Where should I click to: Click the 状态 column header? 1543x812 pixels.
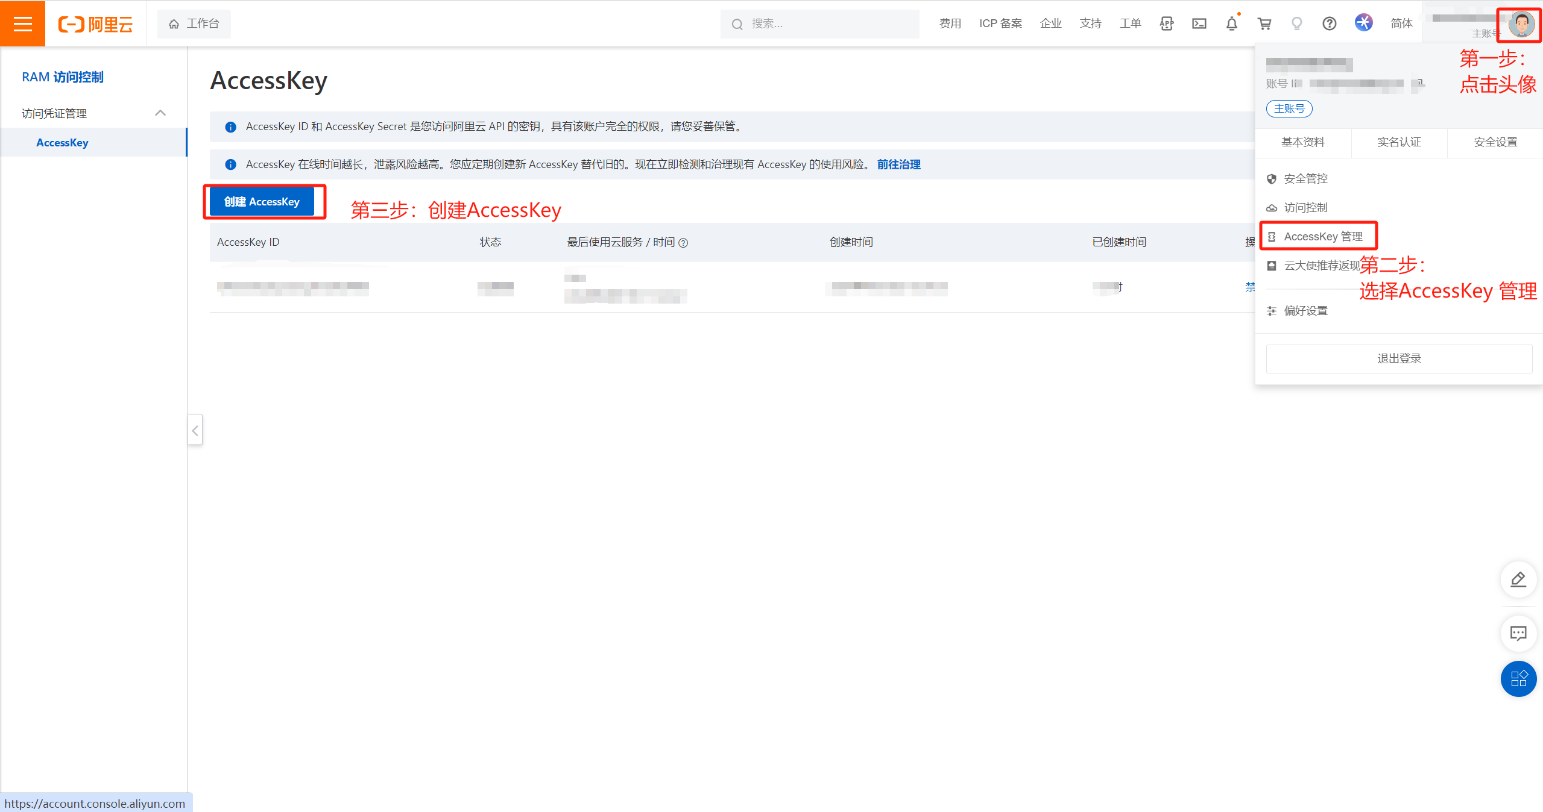coord(490,242)
